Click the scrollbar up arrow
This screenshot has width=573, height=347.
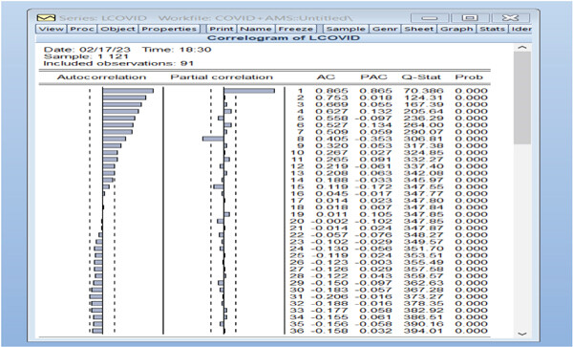522,48
